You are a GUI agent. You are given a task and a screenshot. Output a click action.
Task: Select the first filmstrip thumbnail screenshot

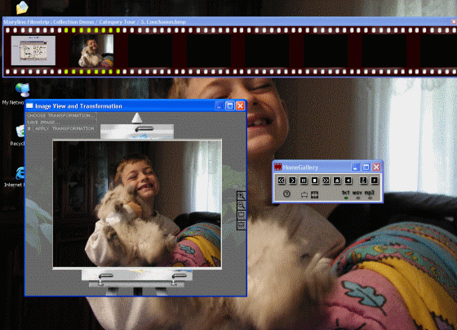[33, 51]
